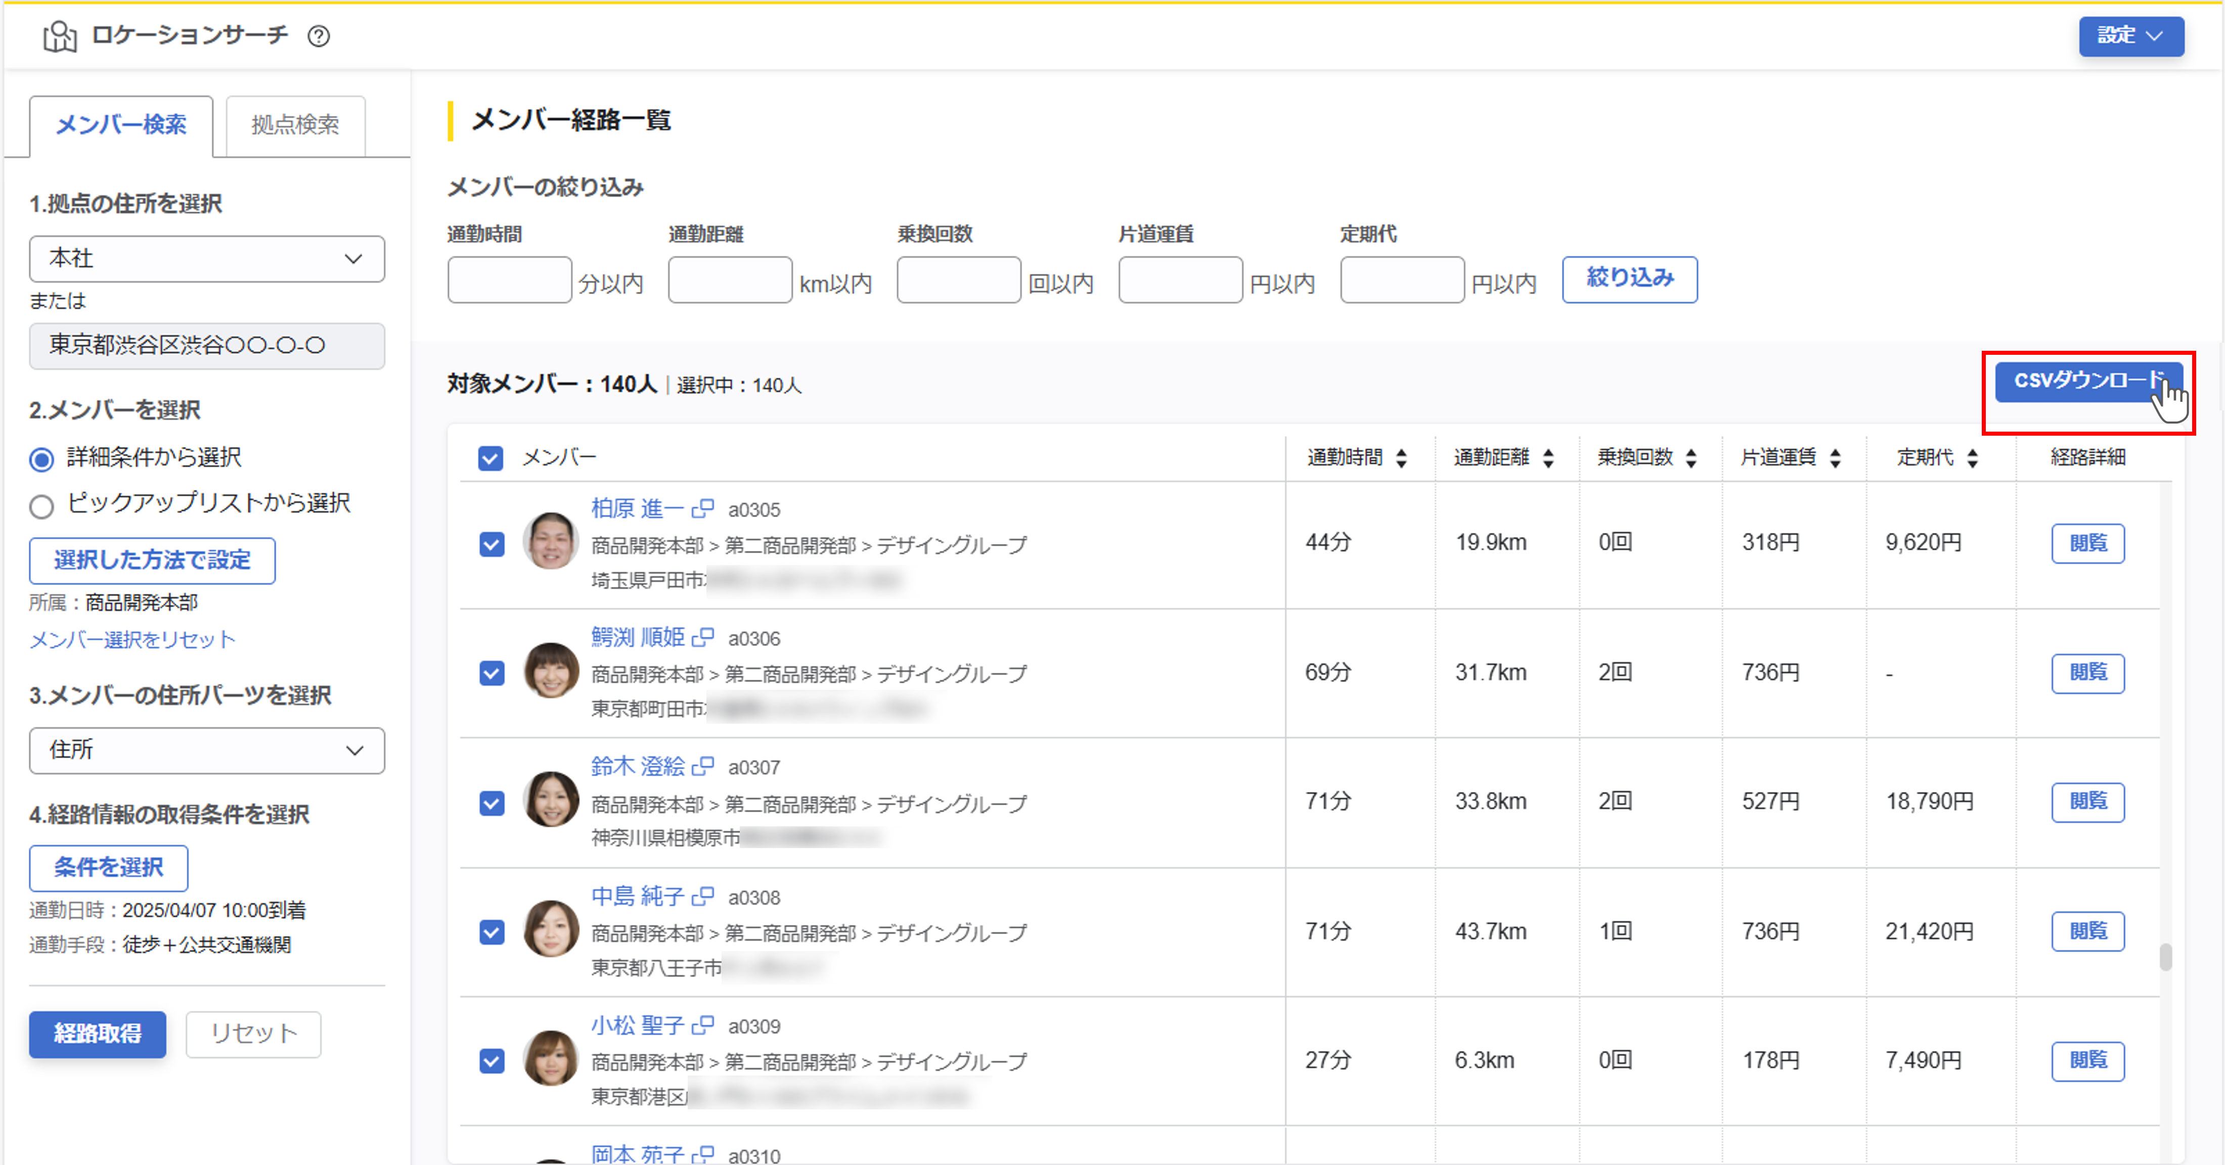Image resolution: width=2225 pixels, height=1165 pixels.
Task: Open 鰐渕 順姫 external link icon
Action: pyautogui.click(x=703, y=637)
